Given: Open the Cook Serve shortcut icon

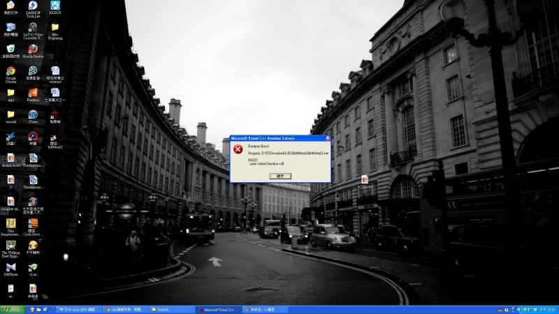Looking at the screenshot, I should (33, 227).
